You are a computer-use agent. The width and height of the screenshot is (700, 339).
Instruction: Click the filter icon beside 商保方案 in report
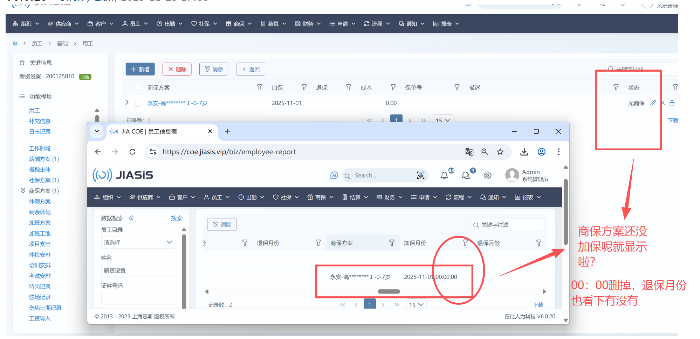(392, 243)
